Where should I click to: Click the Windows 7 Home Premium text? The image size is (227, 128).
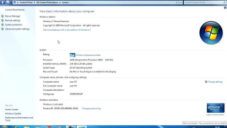tap(56, 21)
